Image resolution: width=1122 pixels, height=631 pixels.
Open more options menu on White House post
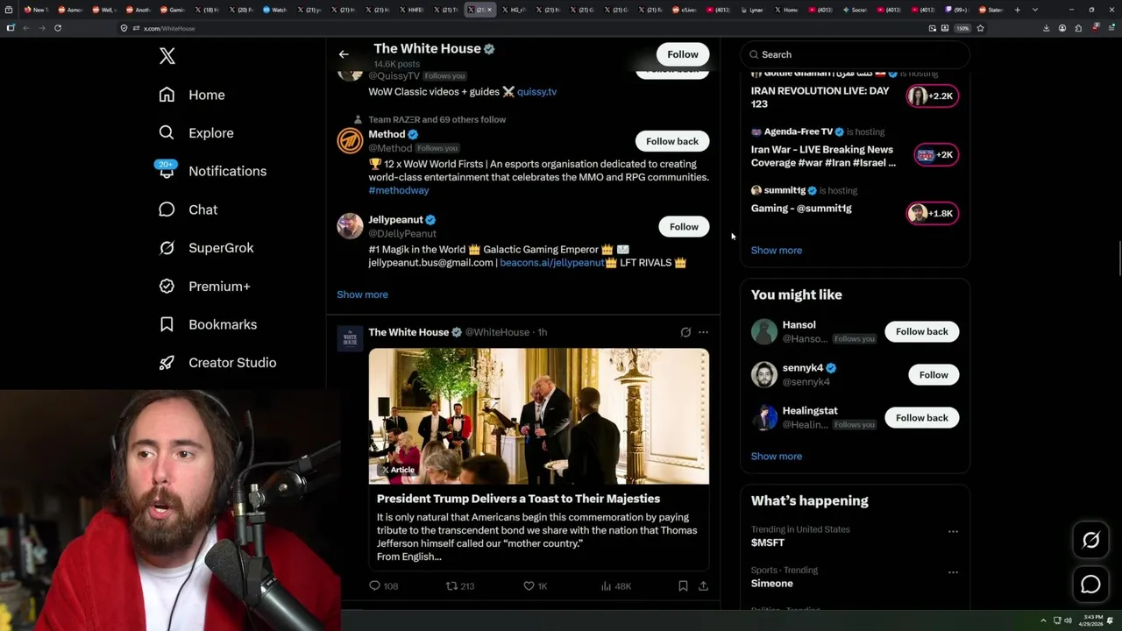[x=703, y=332]
